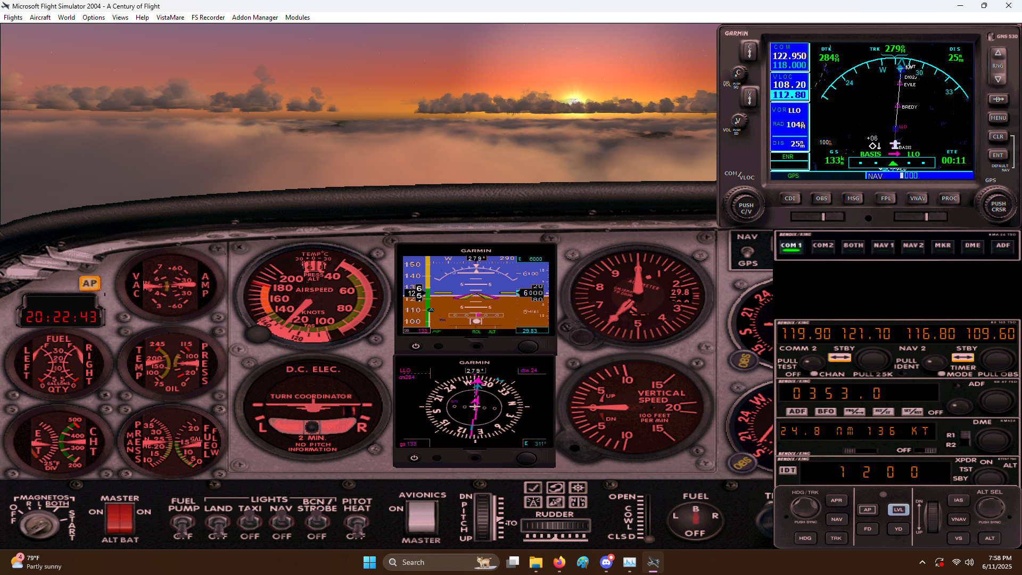Open the Aircraft menu
The width and height of the screenshot is (1022, 575).
point(40,18)
